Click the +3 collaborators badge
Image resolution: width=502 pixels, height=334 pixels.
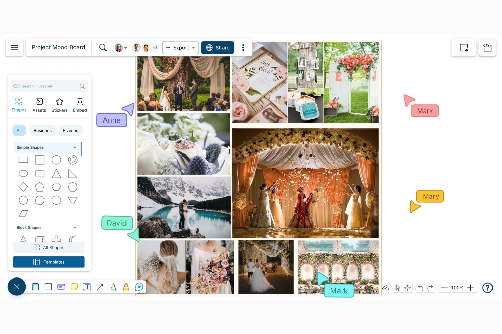point(155,48)
